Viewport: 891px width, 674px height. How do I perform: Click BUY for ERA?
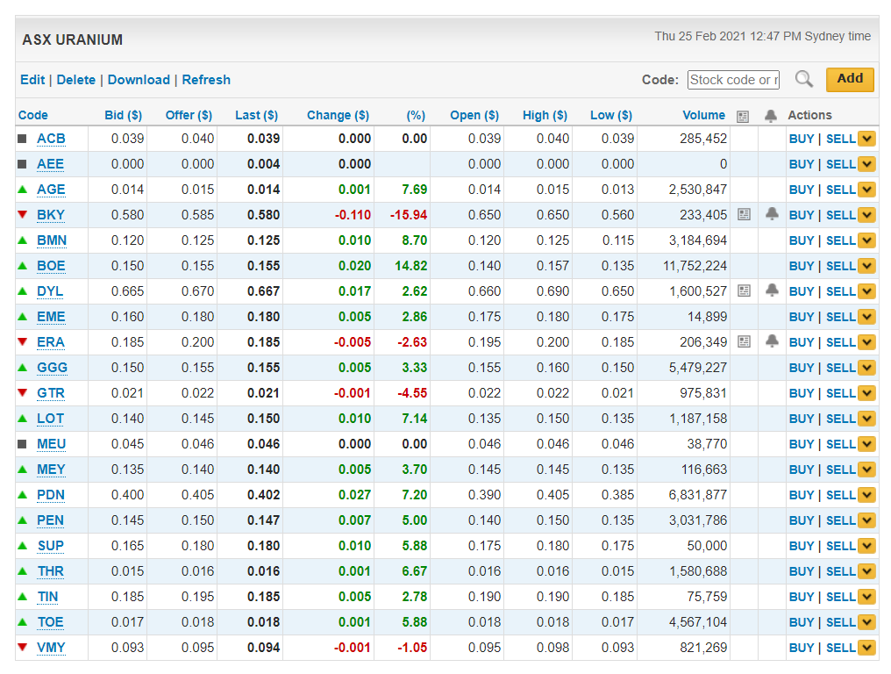point(802,342)
